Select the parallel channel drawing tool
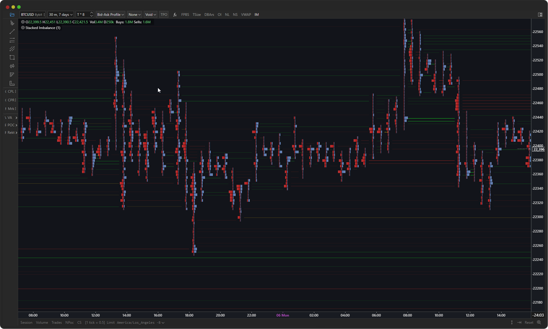The width and height of the screenshot is (548, 329). [12, 49]
